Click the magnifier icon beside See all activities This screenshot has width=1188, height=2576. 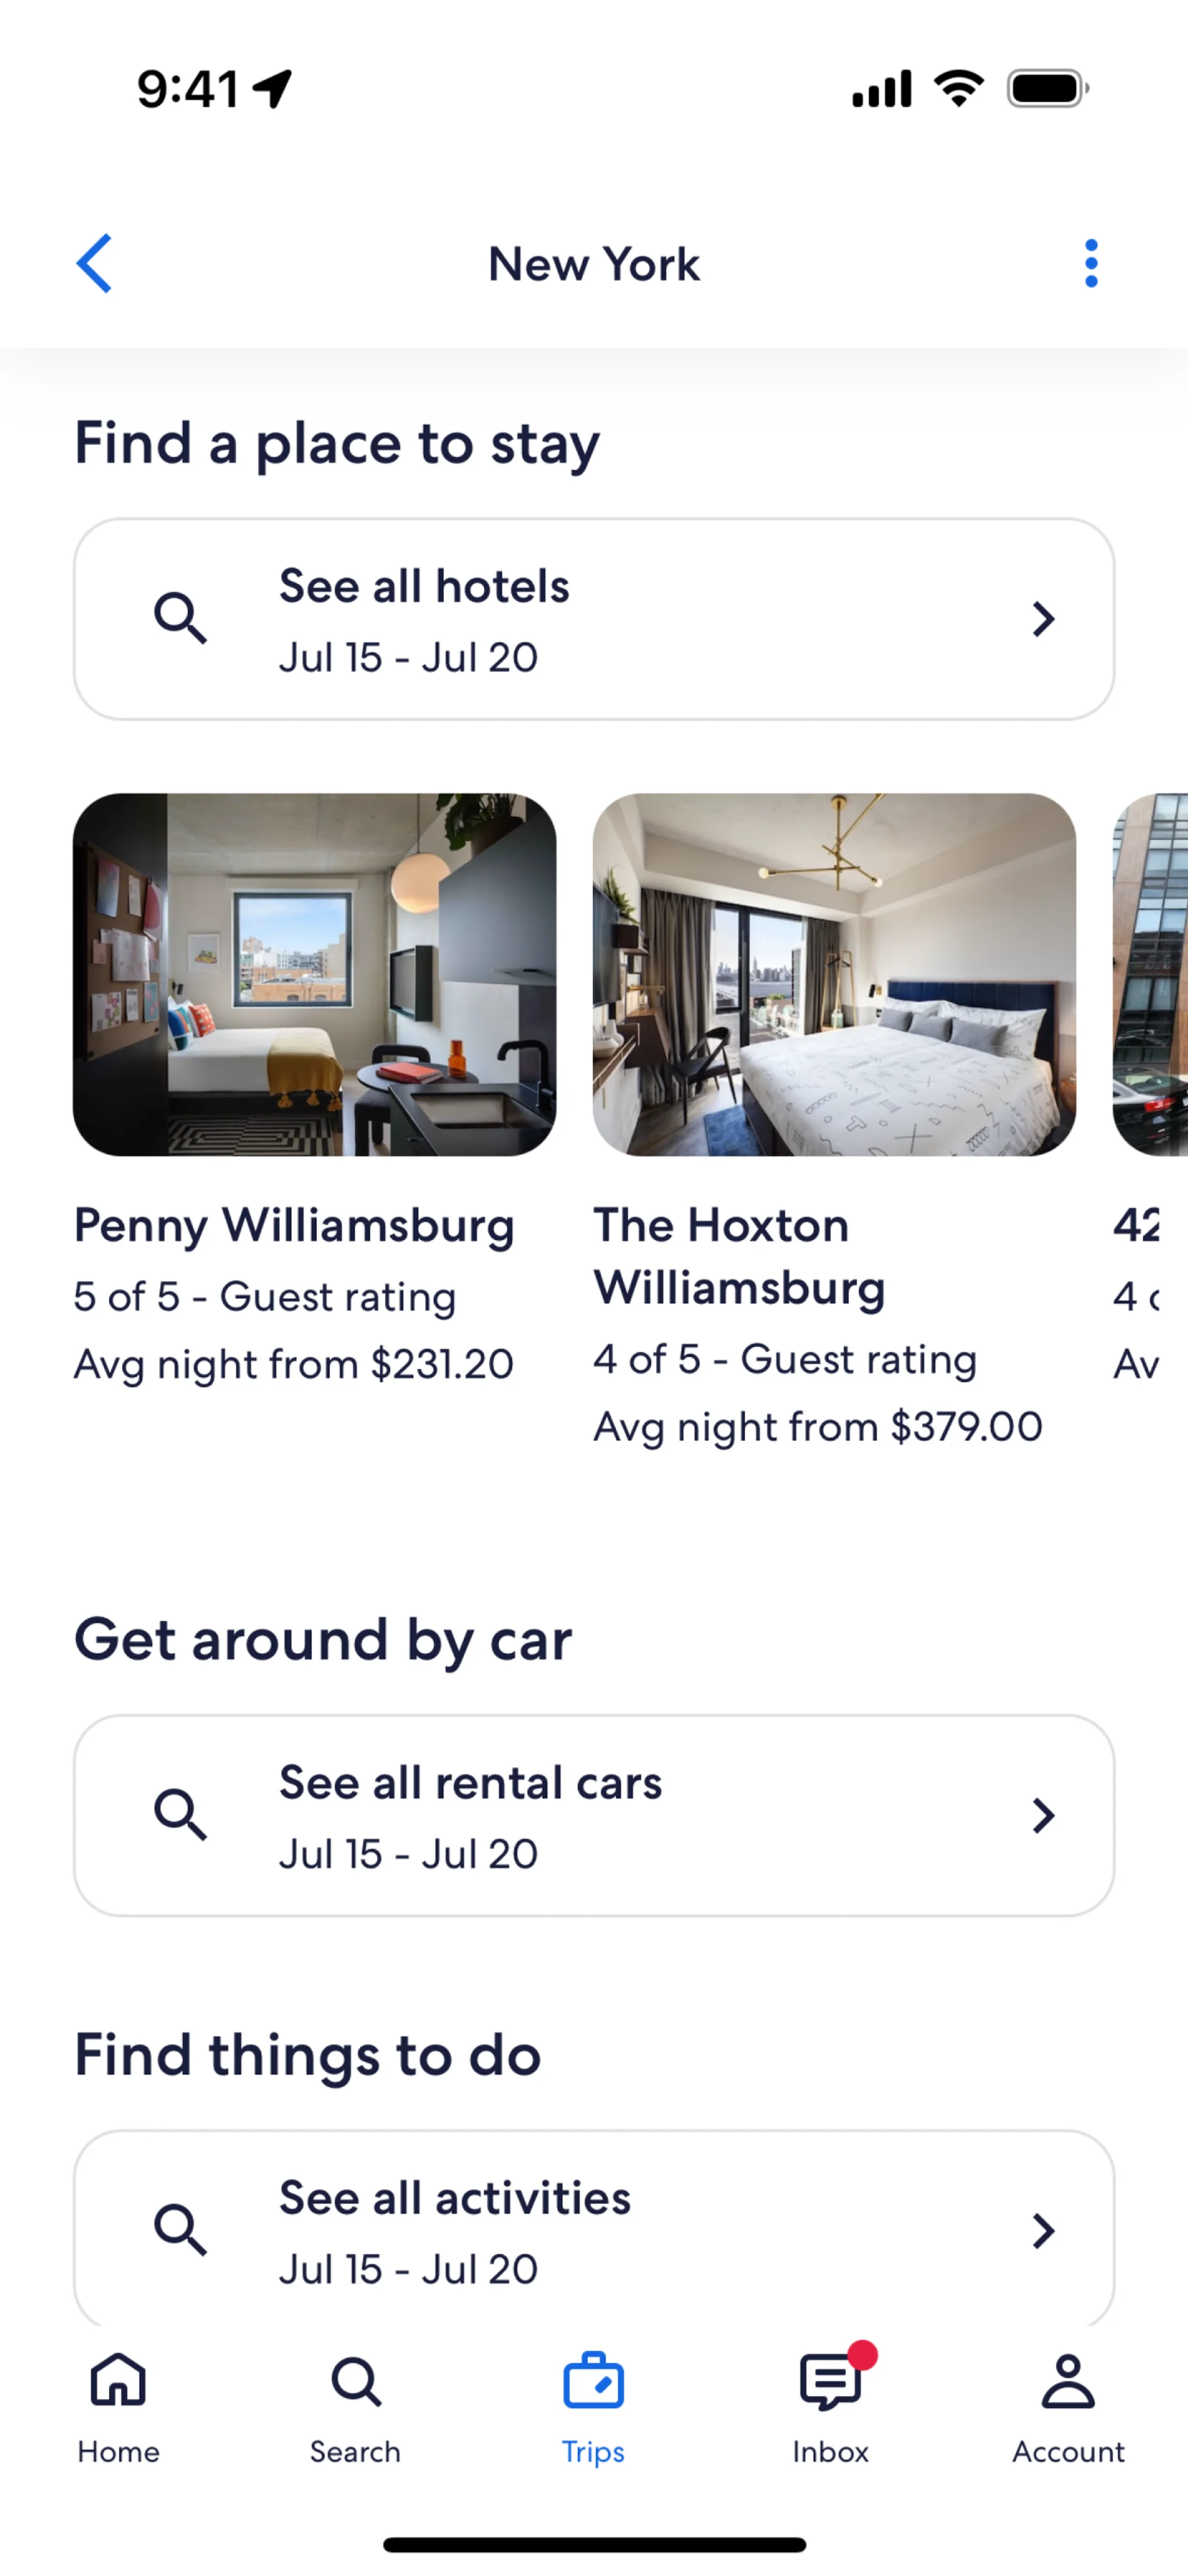[180, 2229]
